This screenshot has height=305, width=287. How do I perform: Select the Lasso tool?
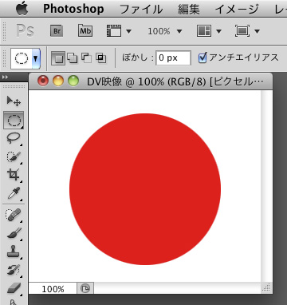[14, 139]
